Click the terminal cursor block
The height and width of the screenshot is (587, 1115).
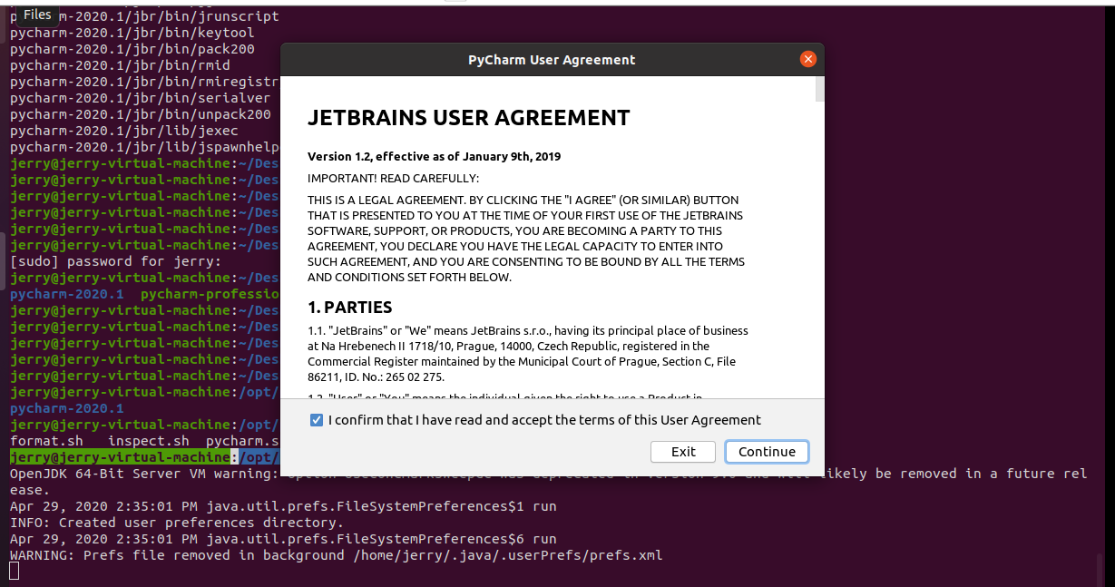pyautogui.click(x=14, y=571)
